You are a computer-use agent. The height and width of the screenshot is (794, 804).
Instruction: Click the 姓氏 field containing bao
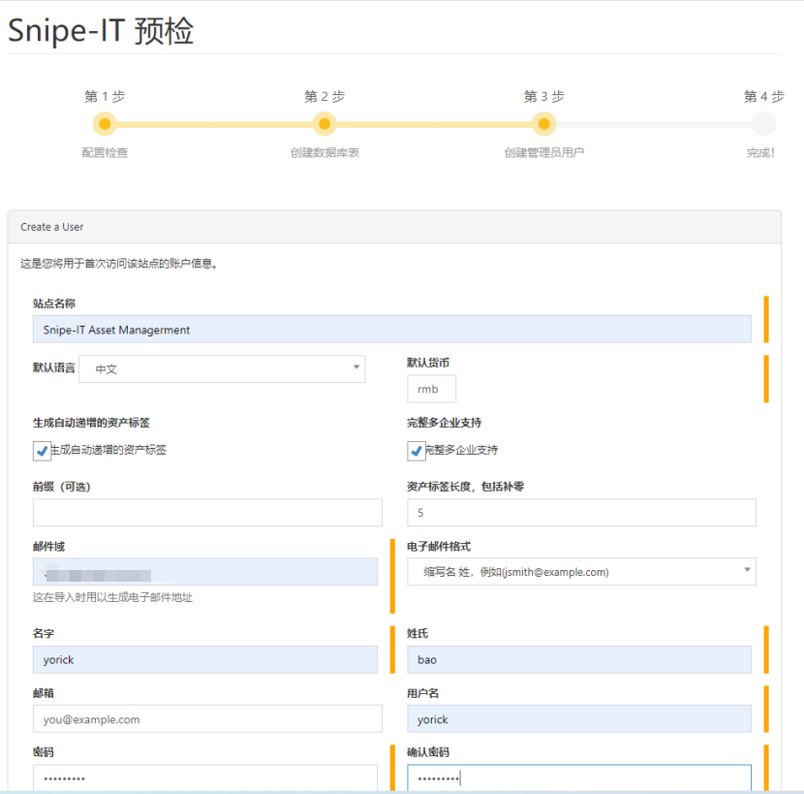coord(579,659)
